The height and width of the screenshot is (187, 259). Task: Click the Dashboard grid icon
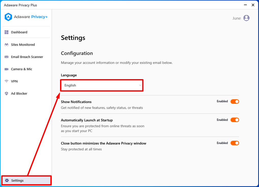tap(6, 32)
